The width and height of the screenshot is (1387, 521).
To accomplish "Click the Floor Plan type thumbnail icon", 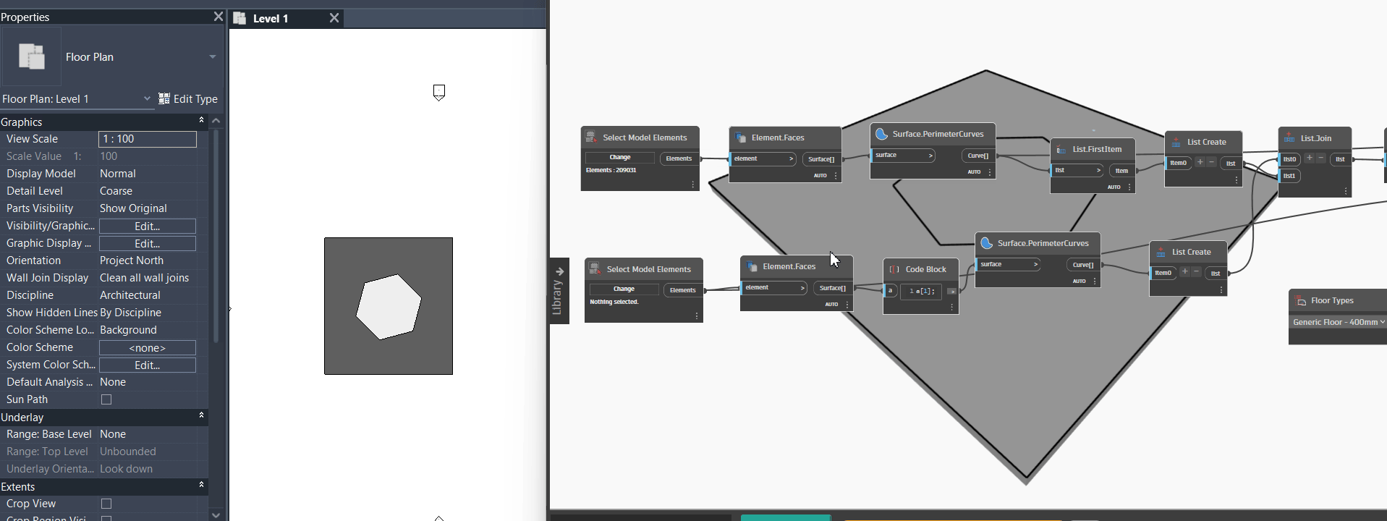I will 32,56.
